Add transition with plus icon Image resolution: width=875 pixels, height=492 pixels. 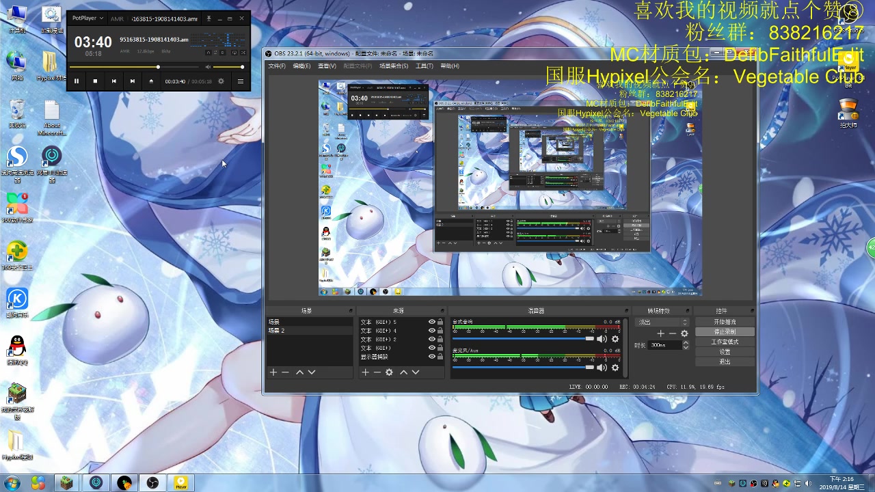(x=660, y=333)
